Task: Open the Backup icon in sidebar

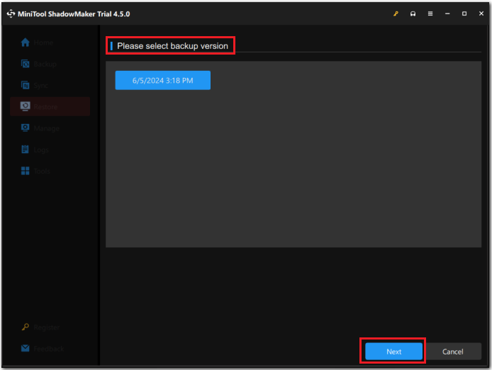Action: (x=26, y=64)
